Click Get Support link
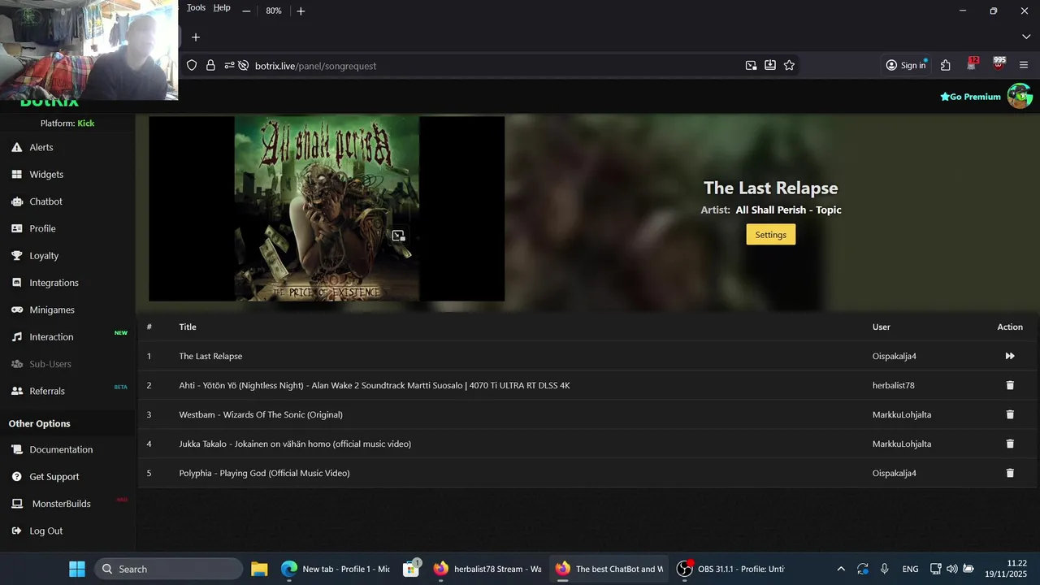The height and width of the screenshot is (585, 1040). pyautogui.click(x=54, y=476)
